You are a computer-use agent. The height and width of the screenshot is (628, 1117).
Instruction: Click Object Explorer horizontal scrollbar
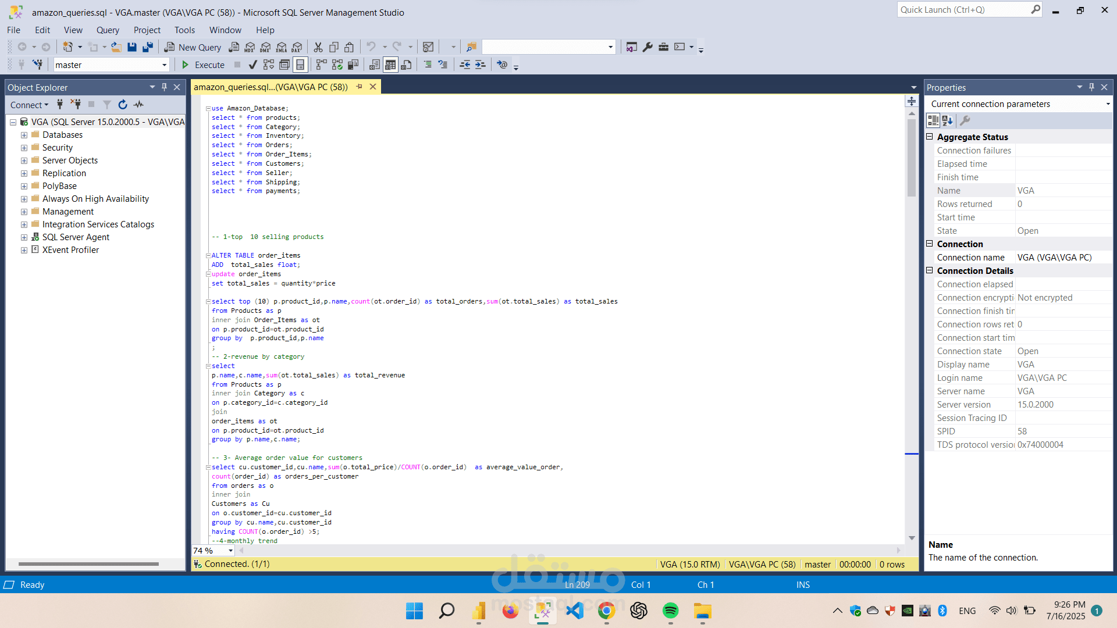[88, 563]
